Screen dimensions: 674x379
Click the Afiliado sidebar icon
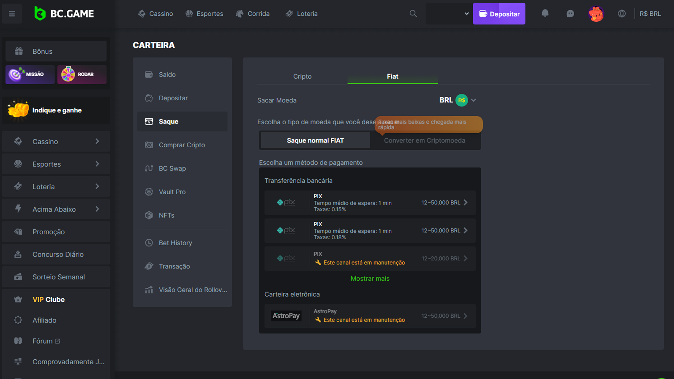(18, 320)
